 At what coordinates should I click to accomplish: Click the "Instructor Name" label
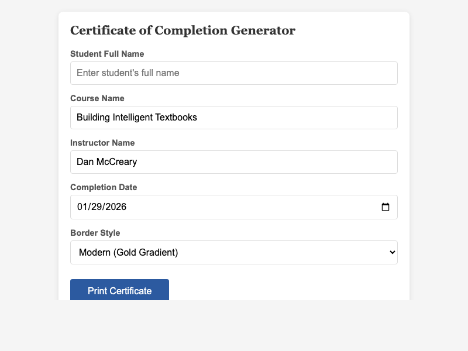[x=102, y=143]
